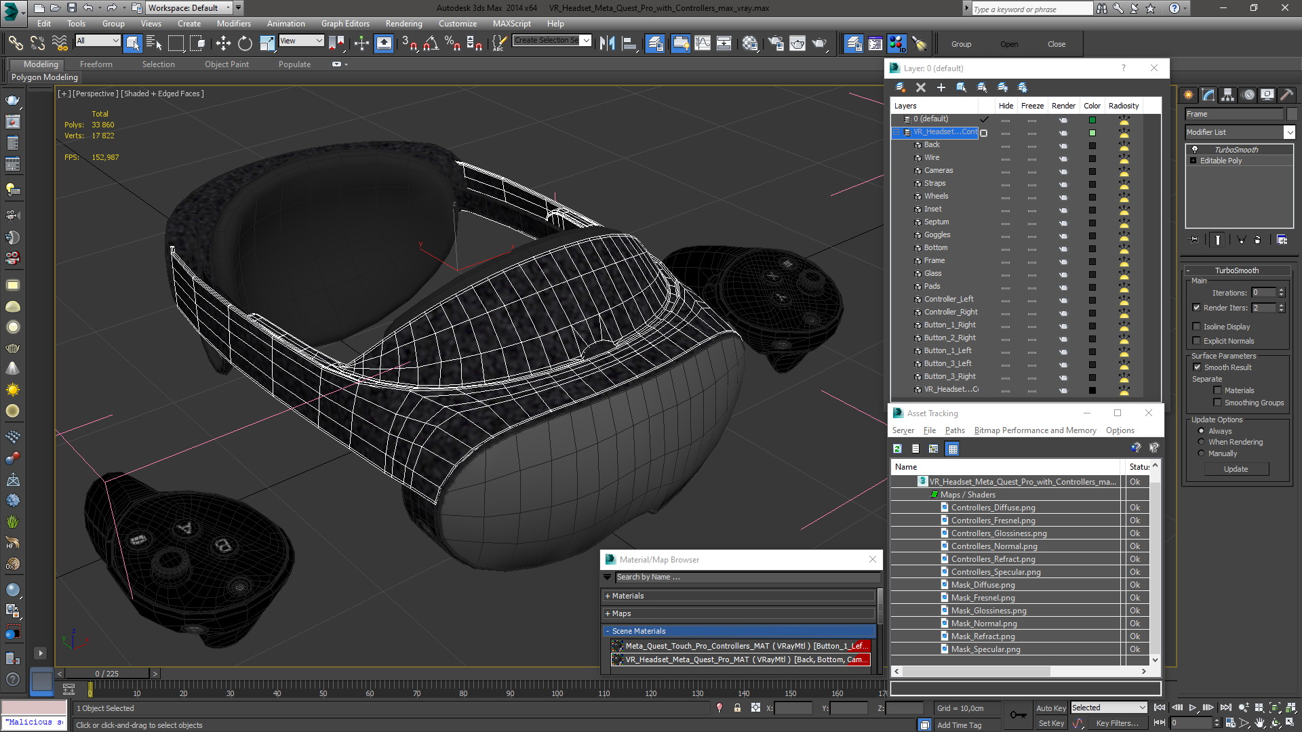Open the Workspace Default dropdown

(x=190, y=8)
